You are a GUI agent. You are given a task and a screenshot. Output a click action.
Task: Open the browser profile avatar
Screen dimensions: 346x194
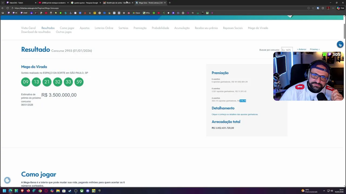pyautogui.click(x=328, y=8)
